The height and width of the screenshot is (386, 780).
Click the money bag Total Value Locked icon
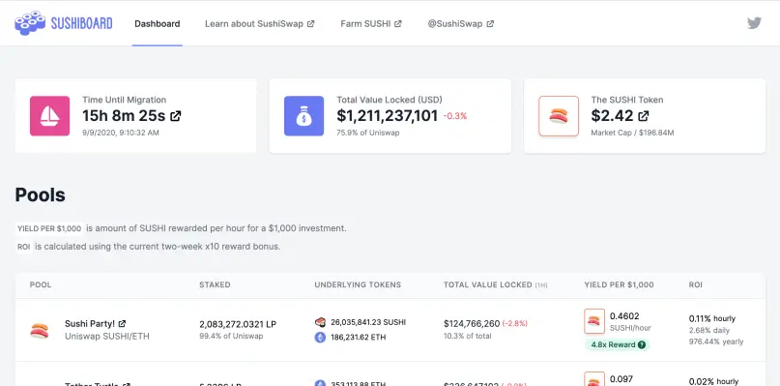point(303,116)
